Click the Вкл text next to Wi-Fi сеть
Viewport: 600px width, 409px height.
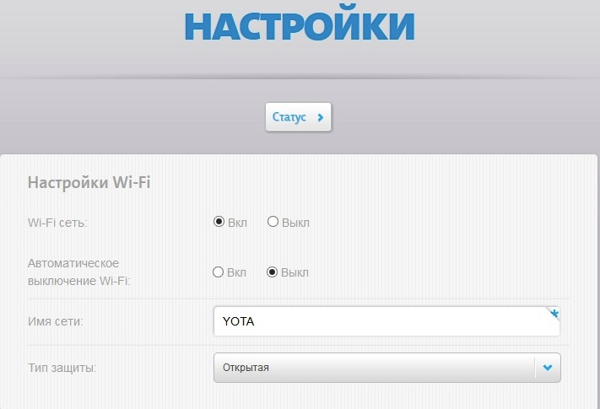(x=238, y=223)
